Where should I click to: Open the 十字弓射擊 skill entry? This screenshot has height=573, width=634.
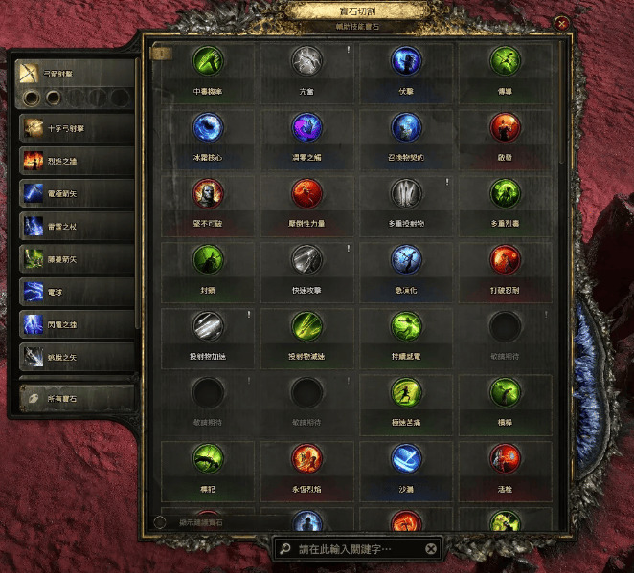(77, 128)
